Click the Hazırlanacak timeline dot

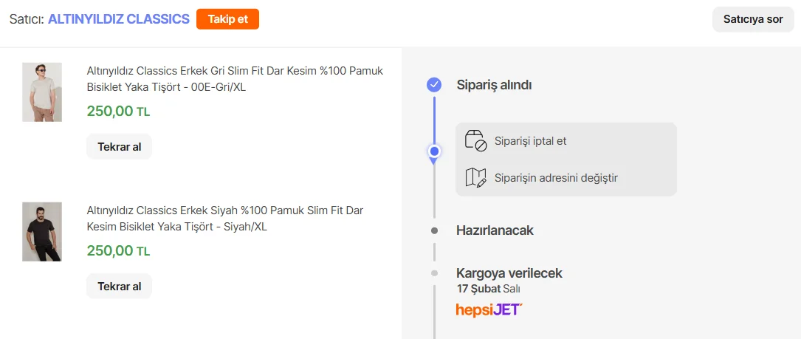click(x=434, y=230)
